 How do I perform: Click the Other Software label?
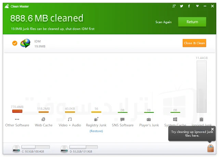click(x=17, y=125)
